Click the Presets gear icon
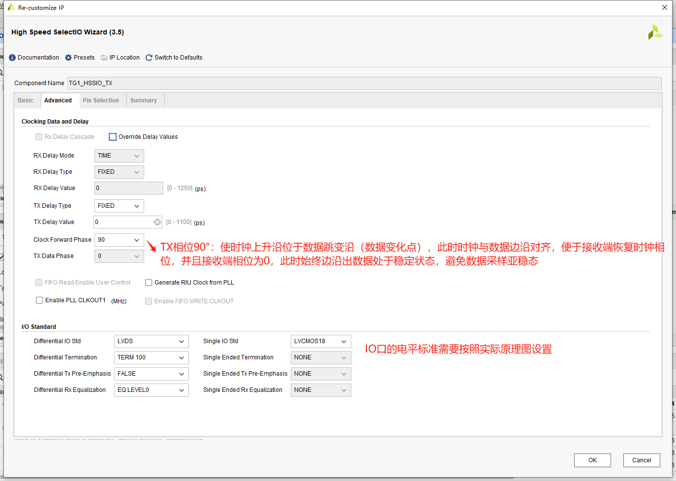Screen dimensions: 676x481 pyautogui.click(x=68, y=58)
